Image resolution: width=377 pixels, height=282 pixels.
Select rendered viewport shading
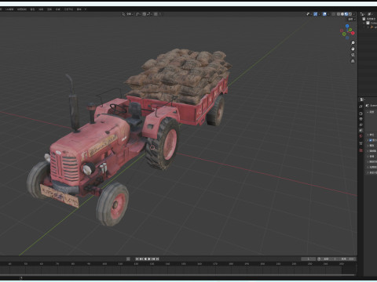(x=350, y=14)
